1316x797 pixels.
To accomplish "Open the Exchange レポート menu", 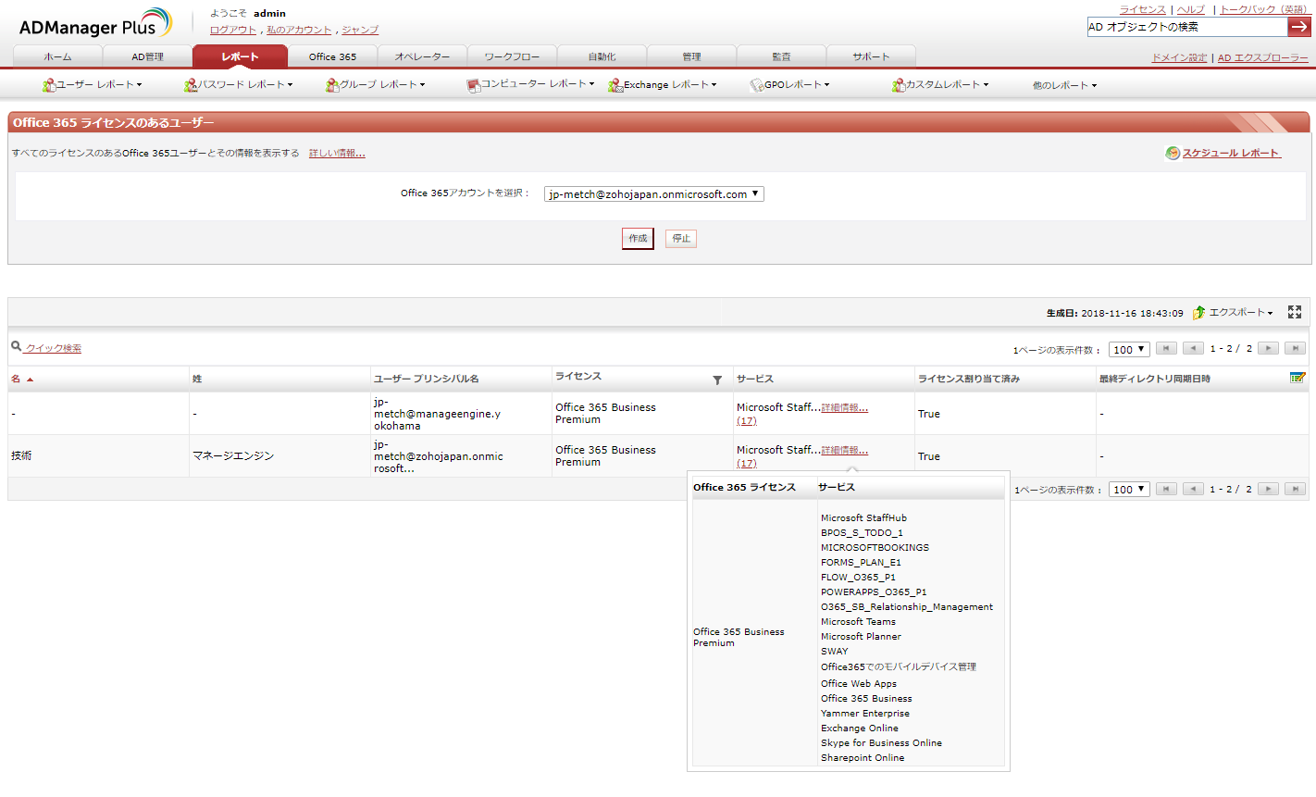I will [663, 85].
